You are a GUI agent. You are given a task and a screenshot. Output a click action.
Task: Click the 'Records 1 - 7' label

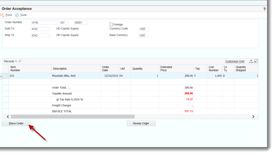pos(12,61)
